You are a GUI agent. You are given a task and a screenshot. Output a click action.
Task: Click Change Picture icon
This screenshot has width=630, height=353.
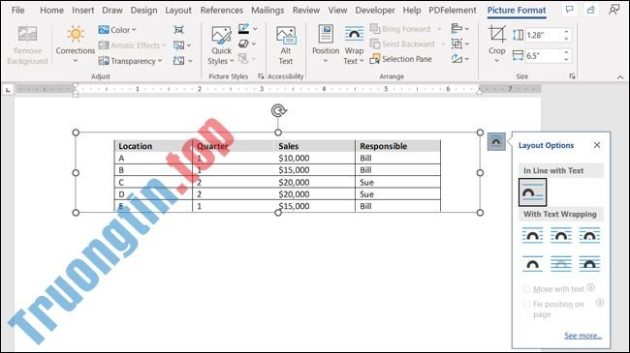coord(182,45)
